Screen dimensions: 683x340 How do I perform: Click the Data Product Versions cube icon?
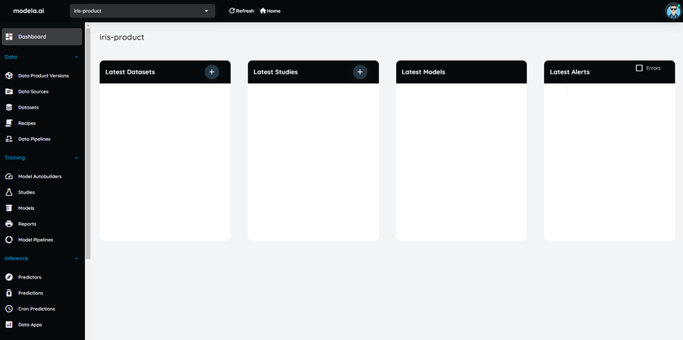[9, 76]
